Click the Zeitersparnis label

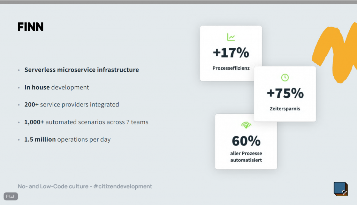pos(285,109)
